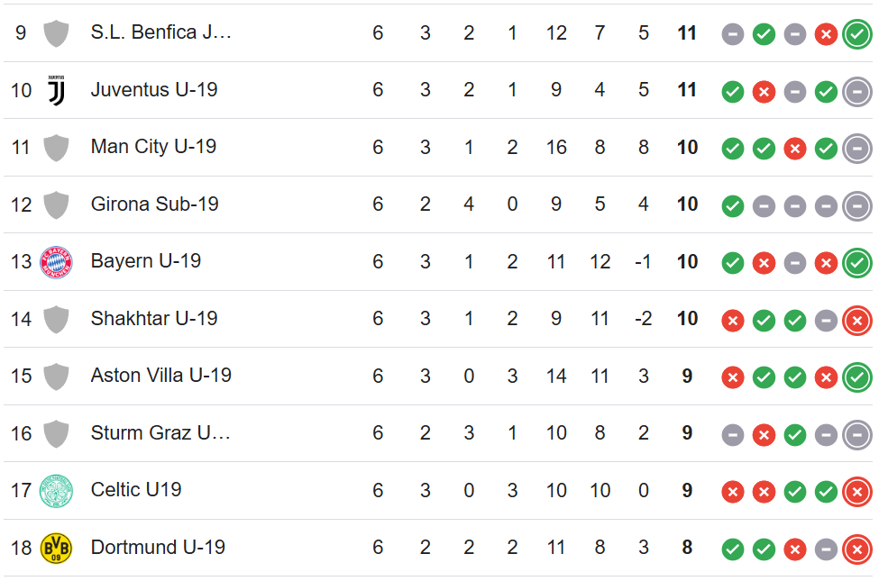Click the Bayern U-19 club logo
888x581 pixels.
[56, 262]
